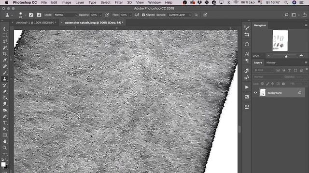Select the Move tool
Viewport: 309px width, 173px height.
(x=5, y=29)
